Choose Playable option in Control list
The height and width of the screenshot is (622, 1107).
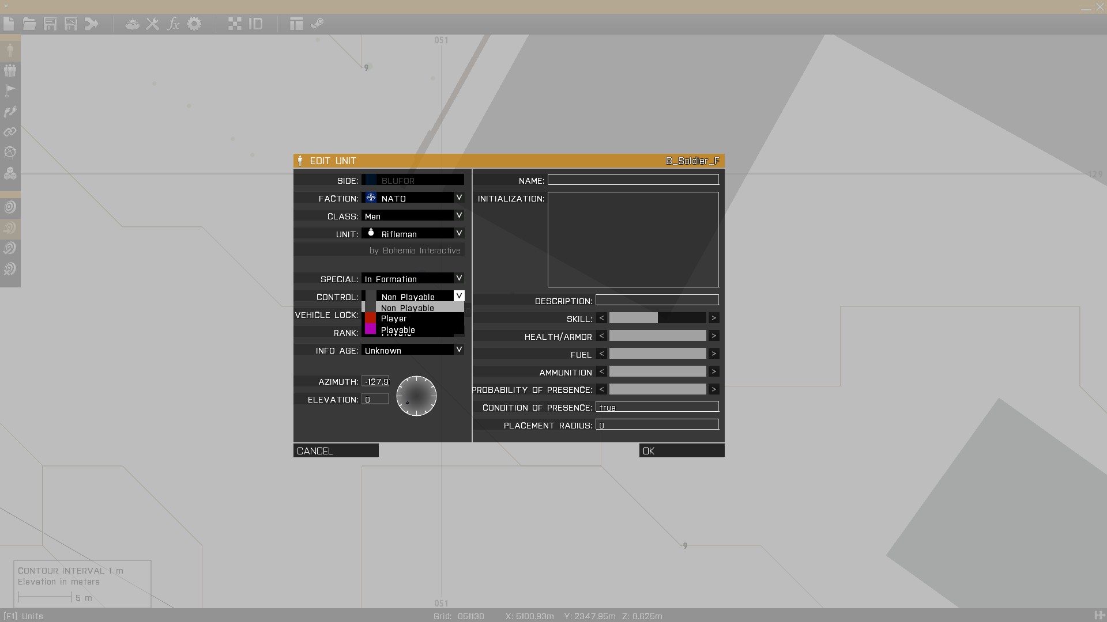point(398,330)
